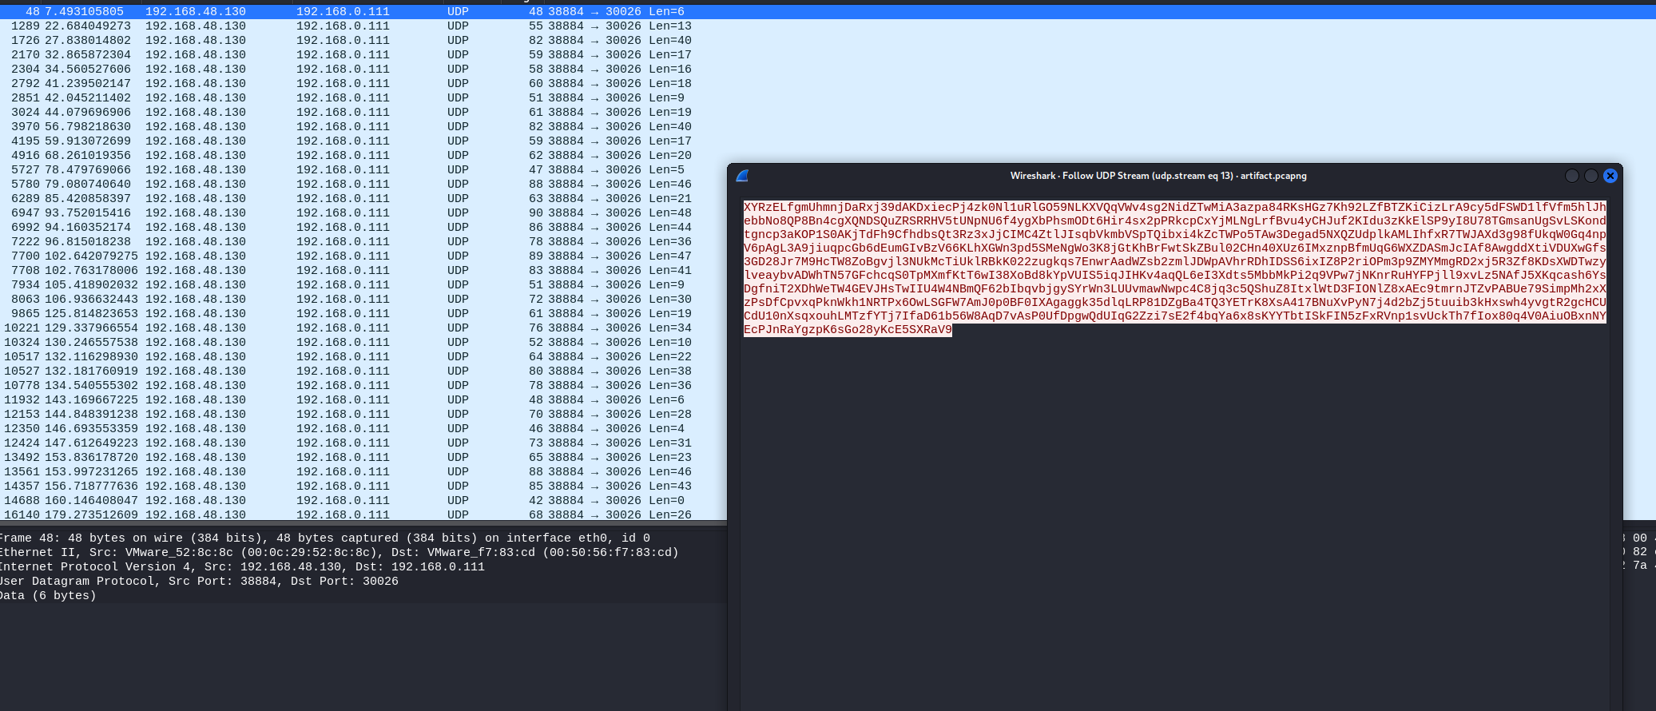Select packet number 16140 row

point(363,515)
